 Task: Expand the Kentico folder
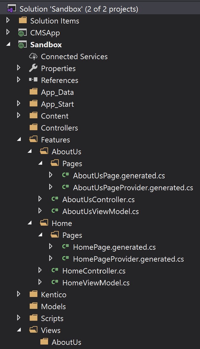19,294
